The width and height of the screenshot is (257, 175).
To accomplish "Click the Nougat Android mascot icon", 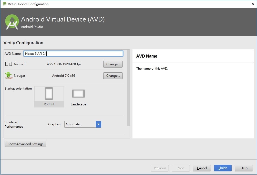I will [x=8, y=75].
